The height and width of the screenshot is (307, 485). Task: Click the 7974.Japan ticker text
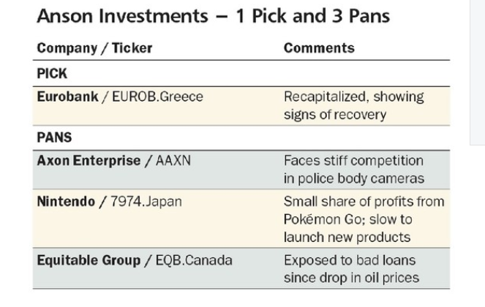tap(146, 202)
